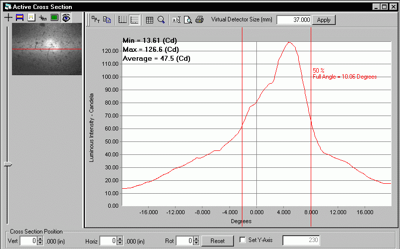Screen dimensions: 400x249
Task: Minimize the Active Cross Section window
Action: [x=376, y=7]
